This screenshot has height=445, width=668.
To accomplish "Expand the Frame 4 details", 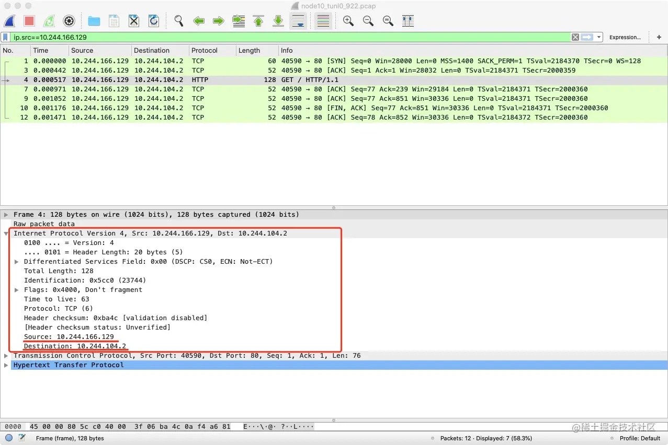I will 6,215.
